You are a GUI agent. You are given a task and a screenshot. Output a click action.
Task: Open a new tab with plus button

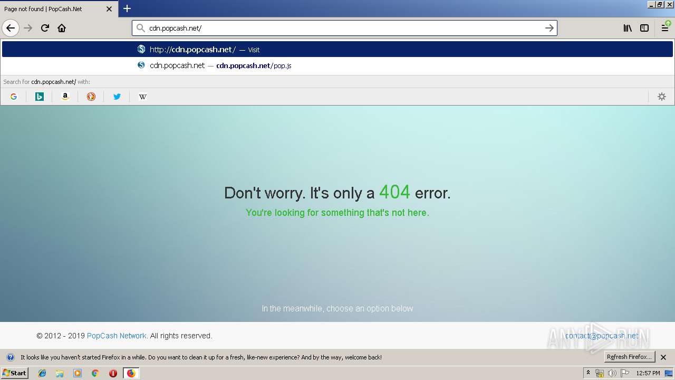tap(127, 8)
